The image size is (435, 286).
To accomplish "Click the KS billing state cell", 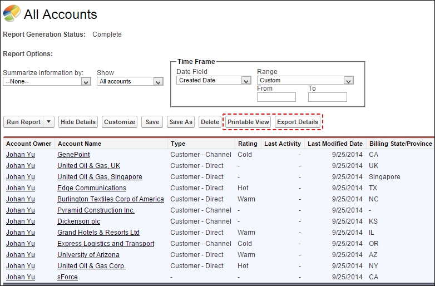I will (373, 221).
